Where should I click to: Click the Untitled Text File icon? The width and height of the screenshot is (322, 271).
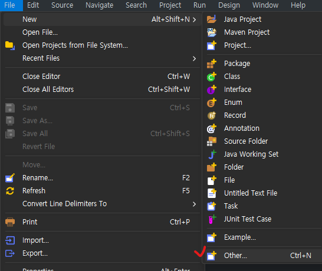[212, 193]
